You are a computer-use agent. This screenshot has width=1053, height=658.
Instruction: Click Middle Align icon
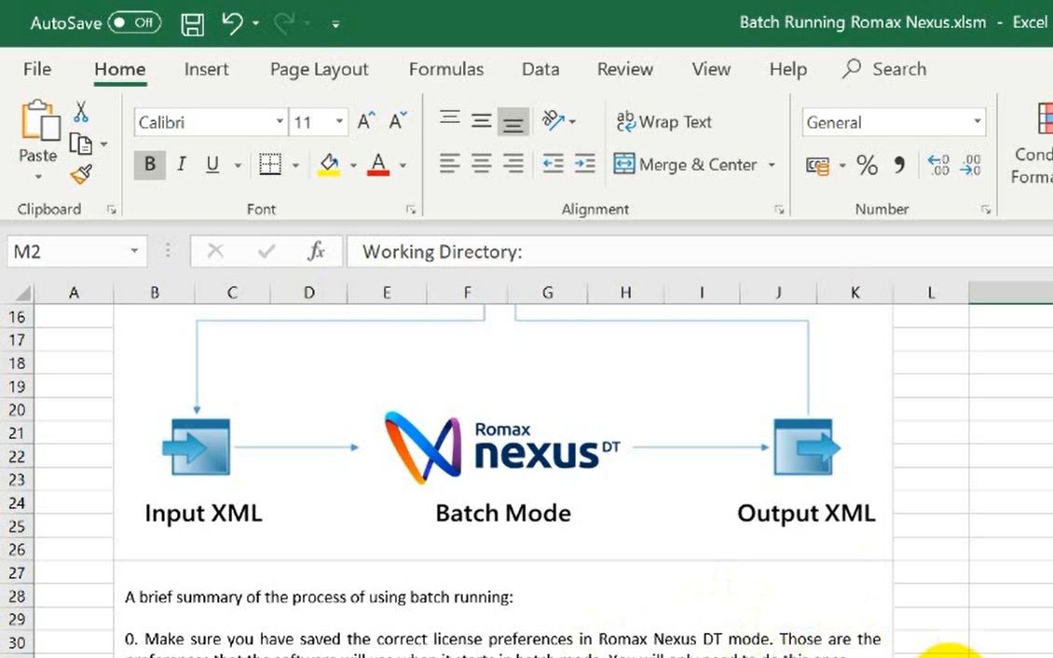tap(481, 121)
